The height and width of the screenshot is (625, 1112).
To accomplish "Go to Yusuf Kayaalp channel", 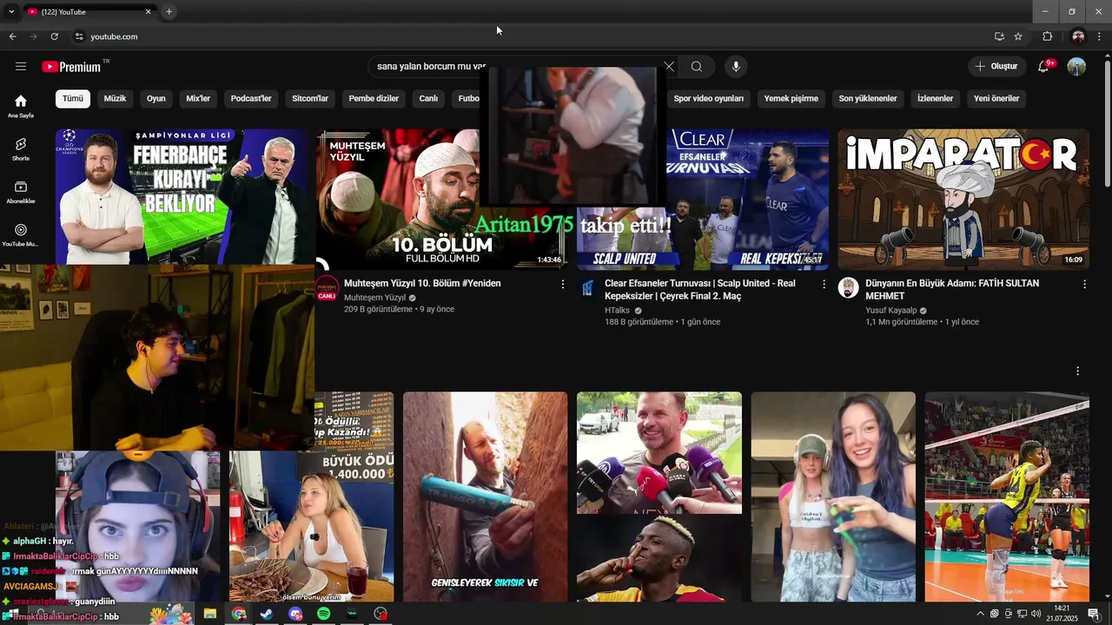I will point(890,310).
